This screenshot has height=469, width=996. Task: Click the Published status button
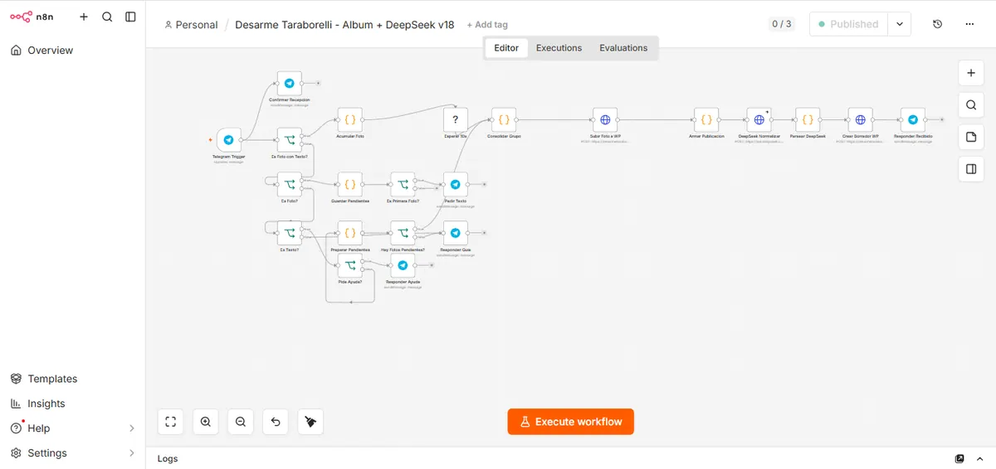(848, 24)
